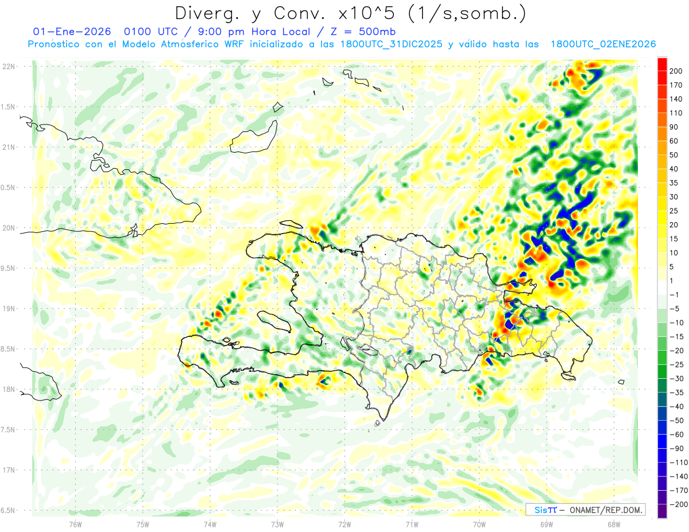
Task: Click the '20N' latitude label
Action: coord(9,228)
